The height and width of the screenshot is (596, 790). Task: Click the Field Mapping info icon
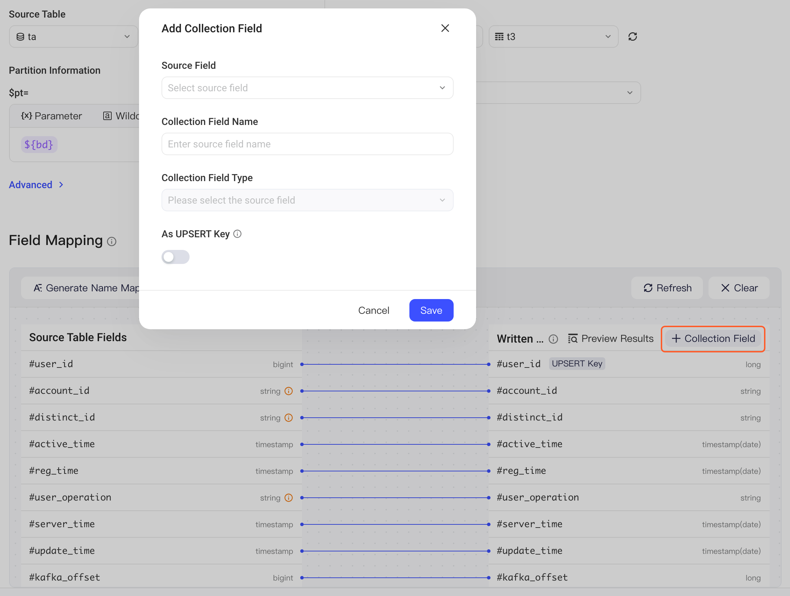point(112,242)
